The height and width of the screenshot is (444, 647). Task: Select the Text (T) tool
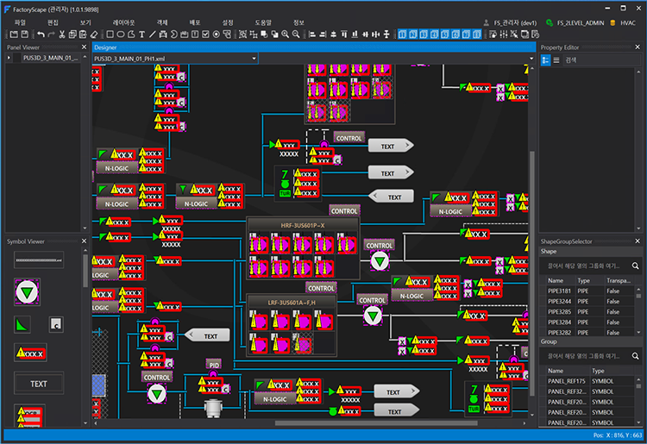pyautogui.click(x=141, y=34)
